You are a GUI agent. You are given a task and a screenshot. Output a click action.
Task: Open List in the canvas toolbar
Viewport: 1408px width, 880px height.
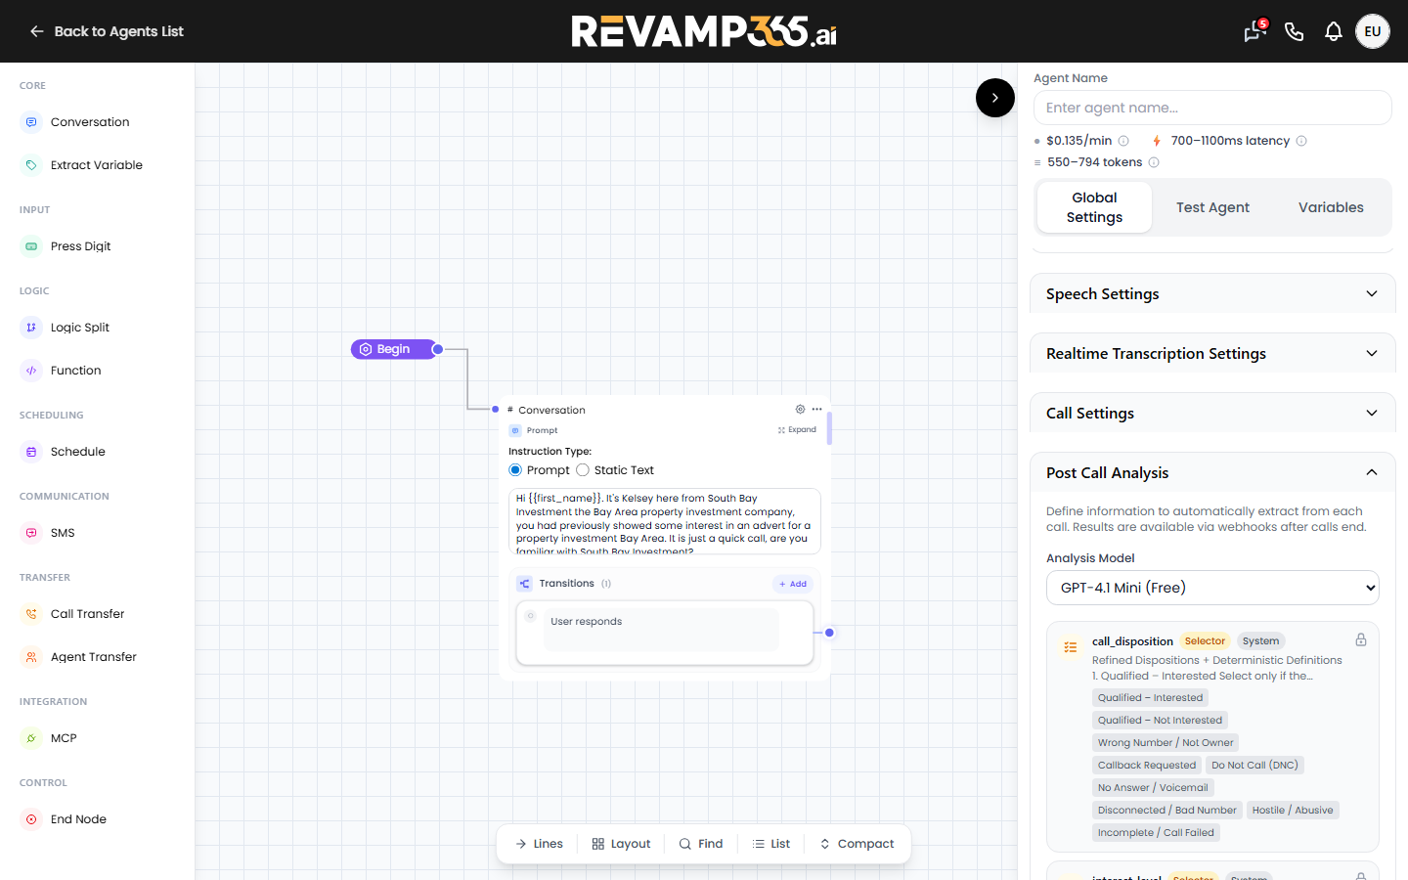(x=771, y=844)
